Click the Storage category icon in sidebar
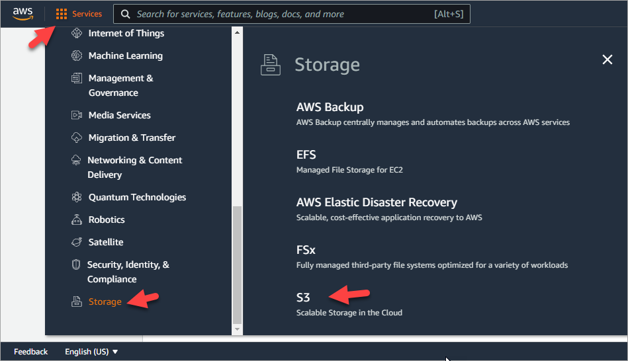The width and height of the screenshot is (628, 361). pos(77,301)
